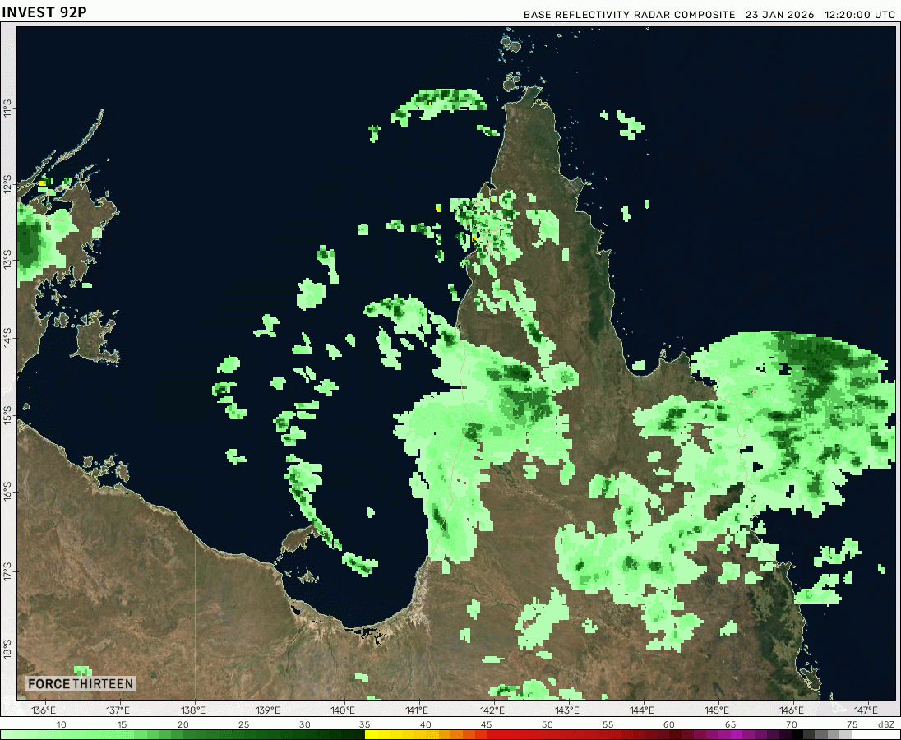
Task: Pick the light green 10 dBZ color band
Action: click(61, 734)
